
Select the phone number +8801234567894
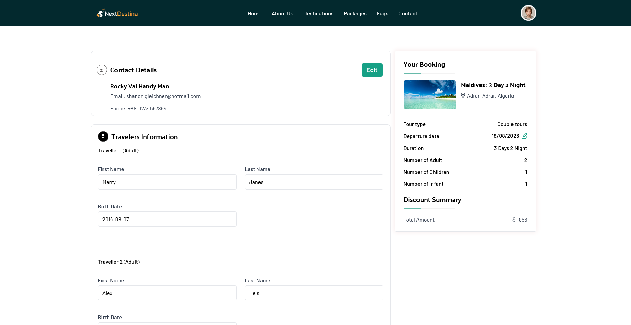(147, 109)
